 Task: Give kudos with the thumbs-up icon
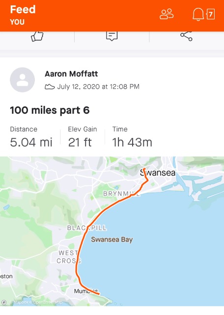click(37, 36)
